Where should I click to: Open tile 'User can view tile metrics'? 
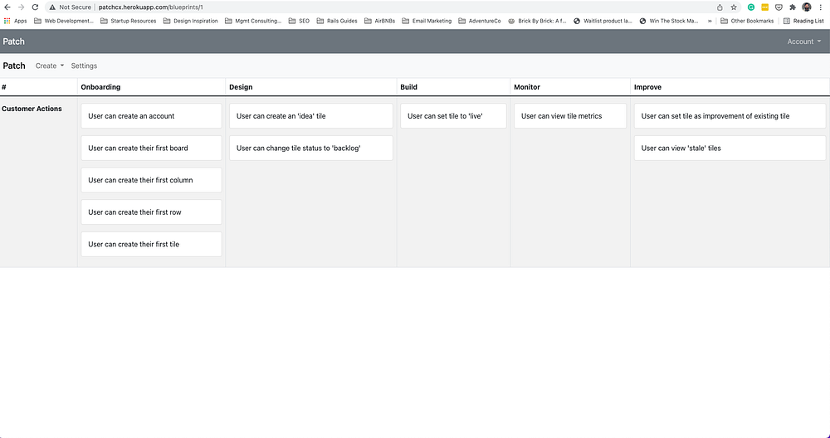570,116
